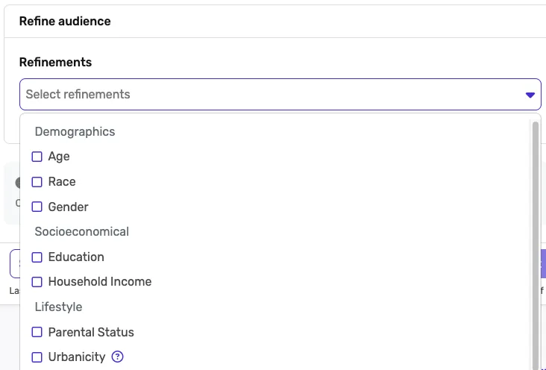Screen dimensions: 546x370
Task: Check the Parental Status checkbox
Action: point(37,332)
